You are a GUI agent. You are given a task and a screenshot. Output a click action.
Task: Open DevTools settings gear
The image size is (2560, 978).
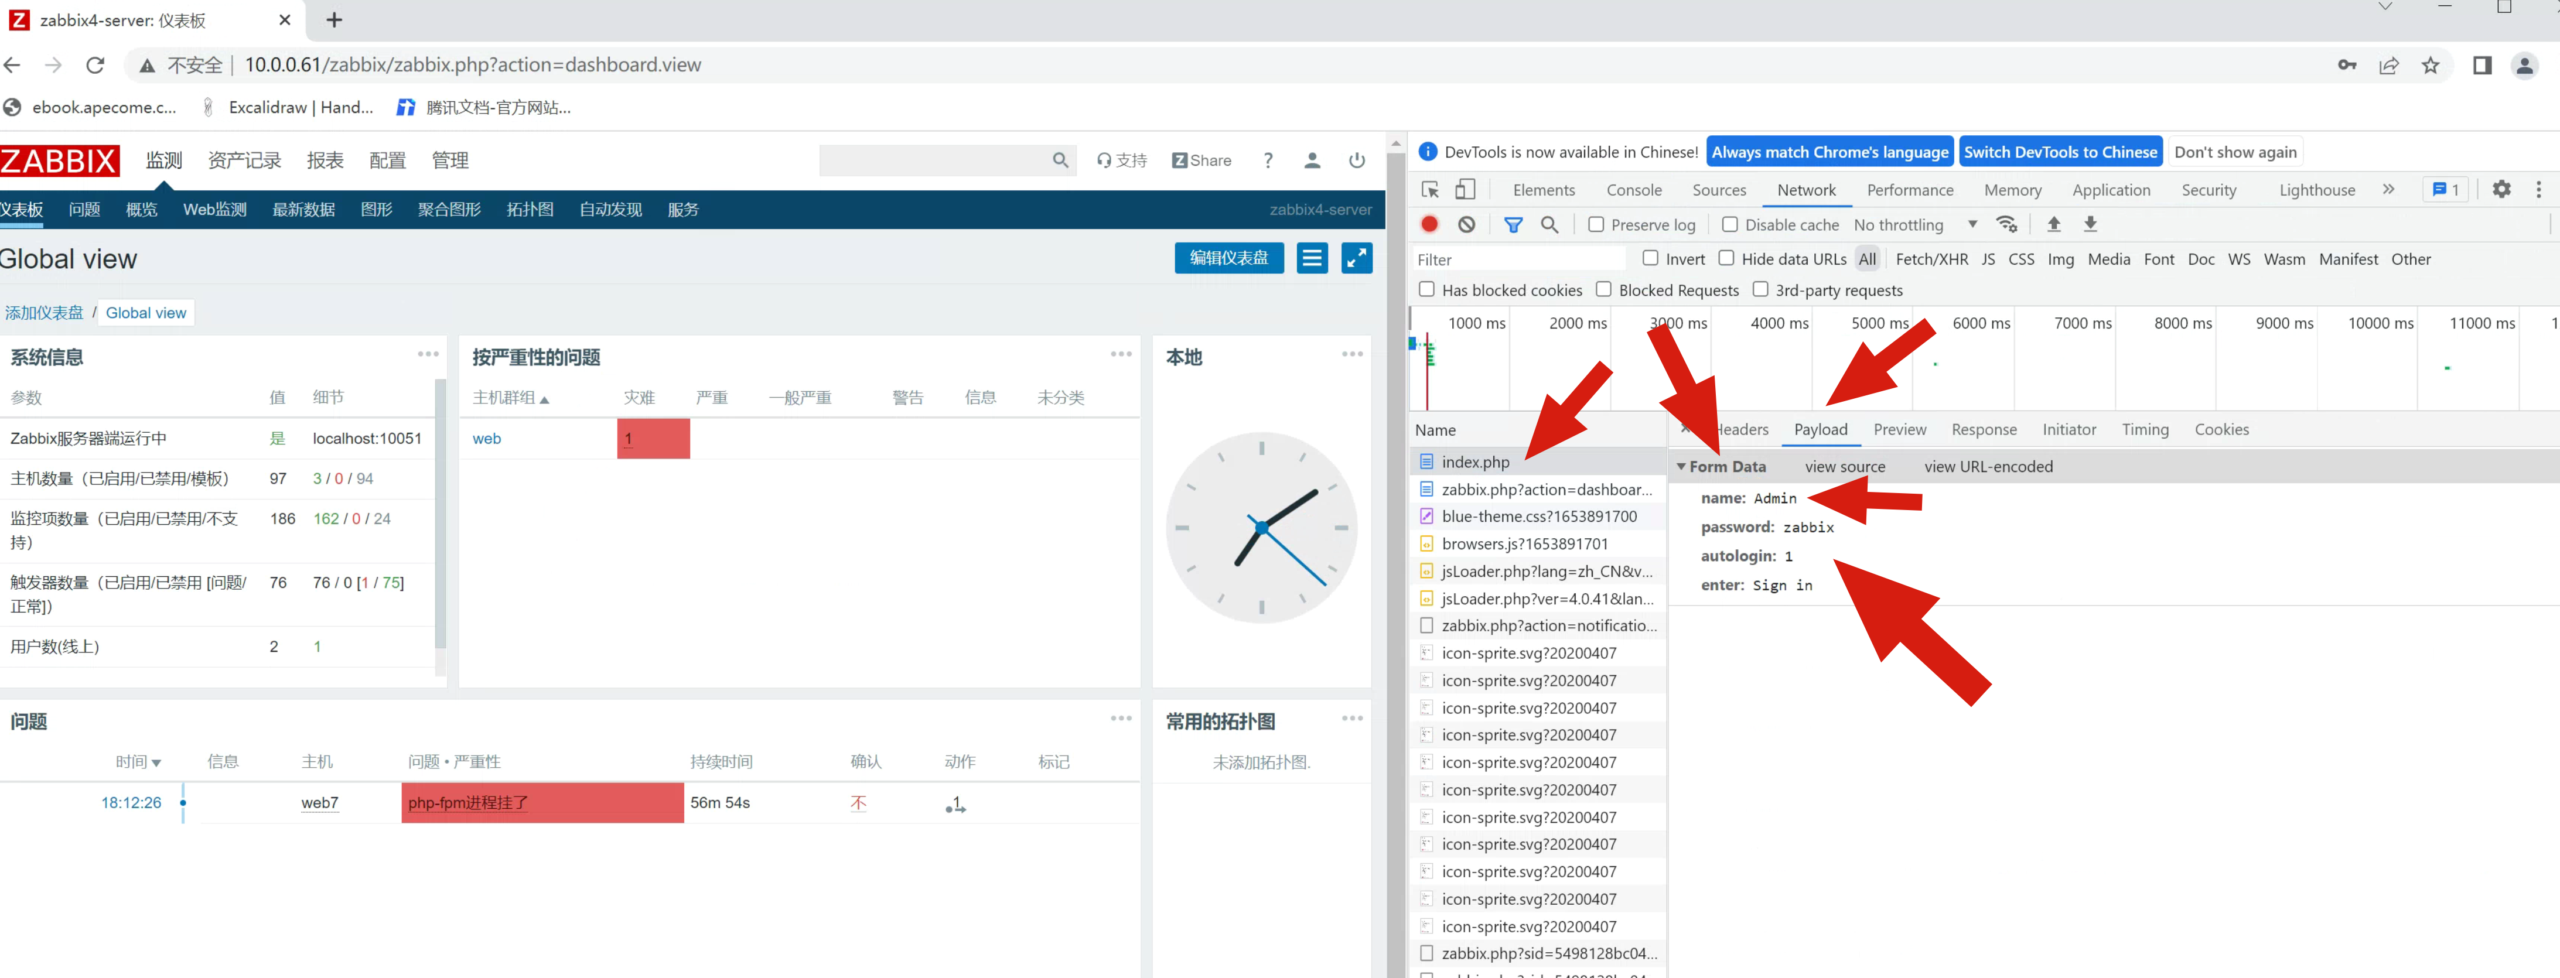point(2501,189)
